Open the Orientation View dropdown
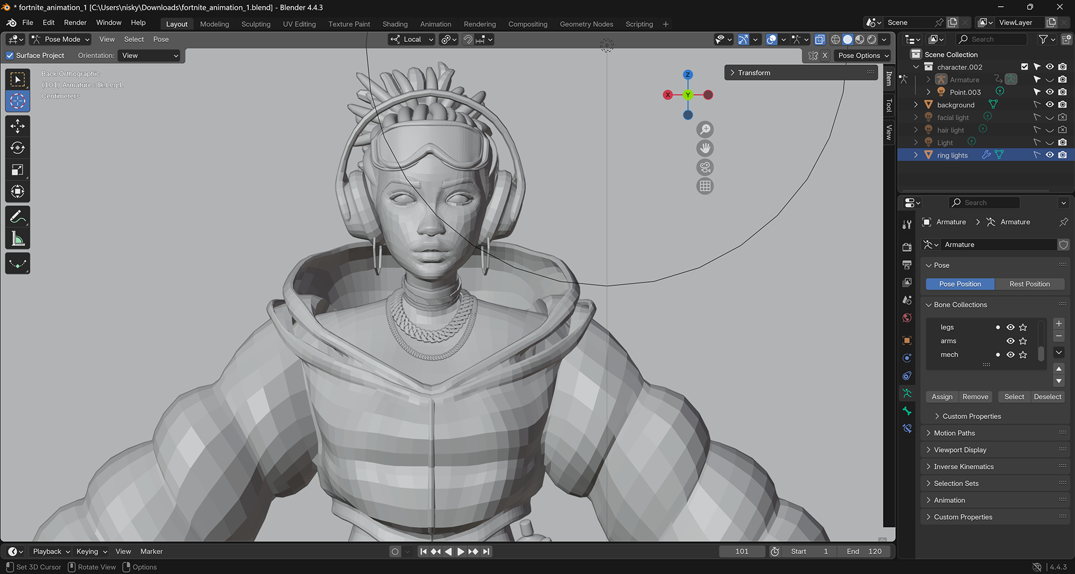The height and width of the screenshot is (574, 1075). (149, 55)
